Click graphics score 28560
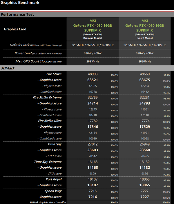Screen dimensions: 174x204 click(x=145, y=150)
